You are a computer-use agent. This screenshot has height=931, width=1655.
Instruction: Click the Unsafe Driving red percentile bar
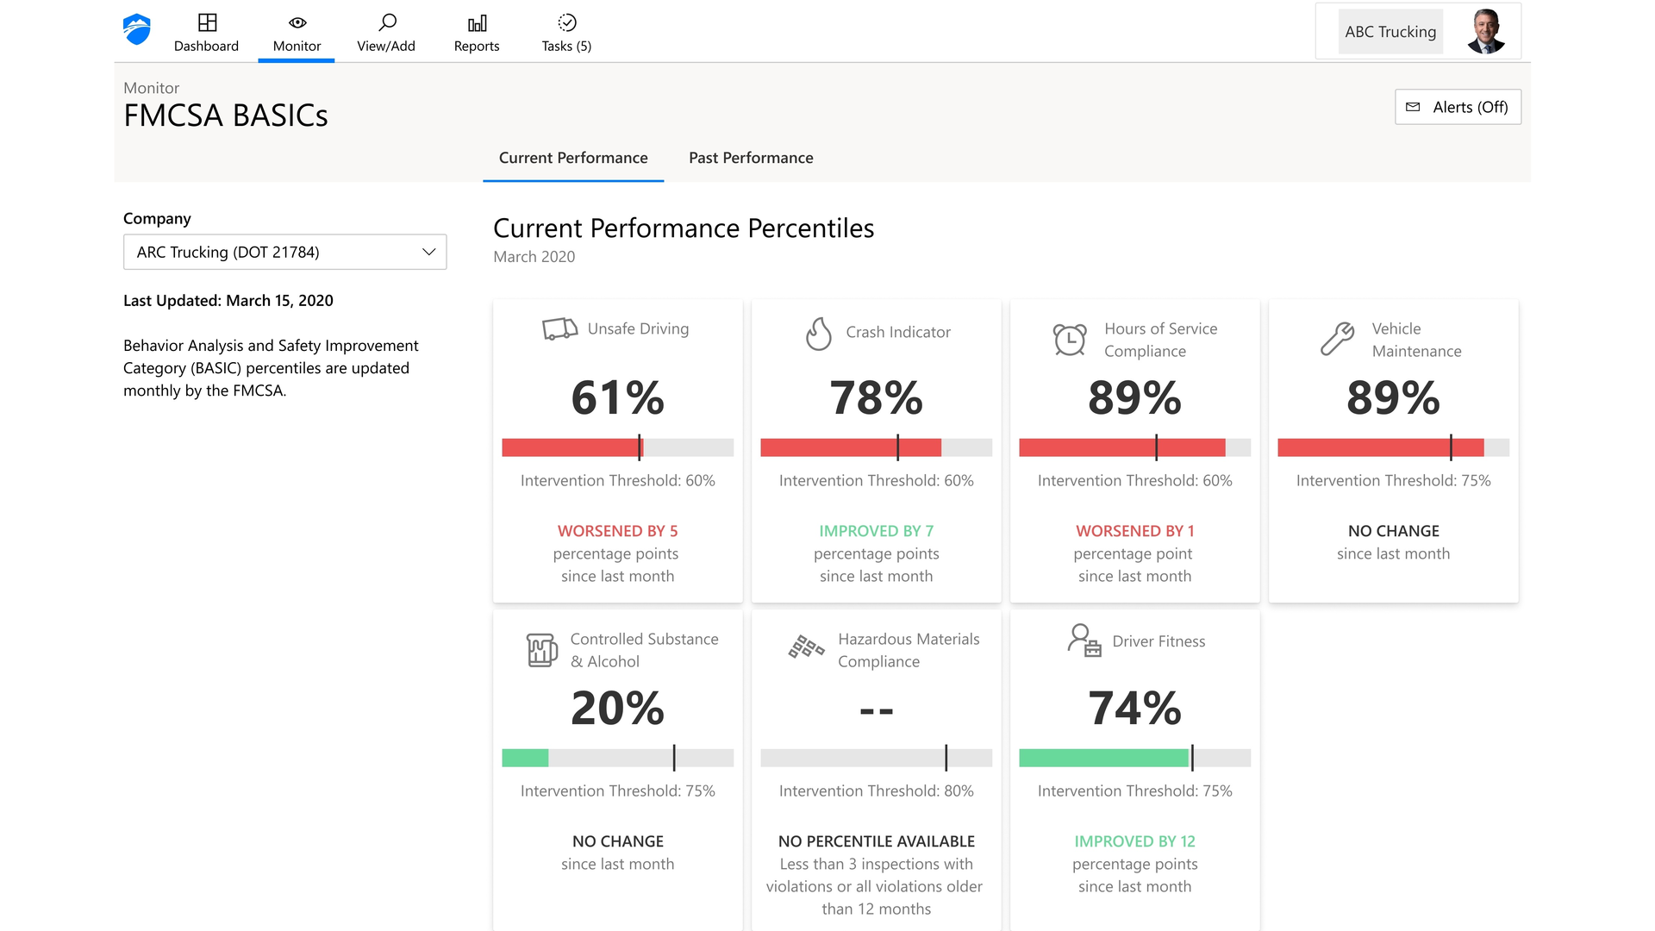[x=571, y=447]
